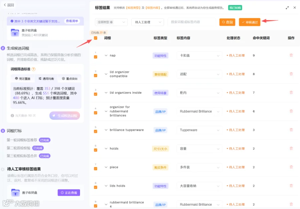Click the 生成候选词根 button
300x209 pixels.
[x=65, y=116]
